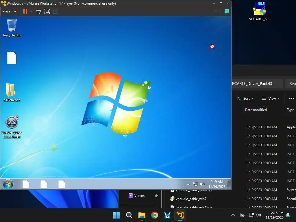Image resolution: width=296 pixels, height=222 pixels.
Task: Click the double-arrow icon in VMware toolbar
Action: pyautogui.click(x=216, y=11)
